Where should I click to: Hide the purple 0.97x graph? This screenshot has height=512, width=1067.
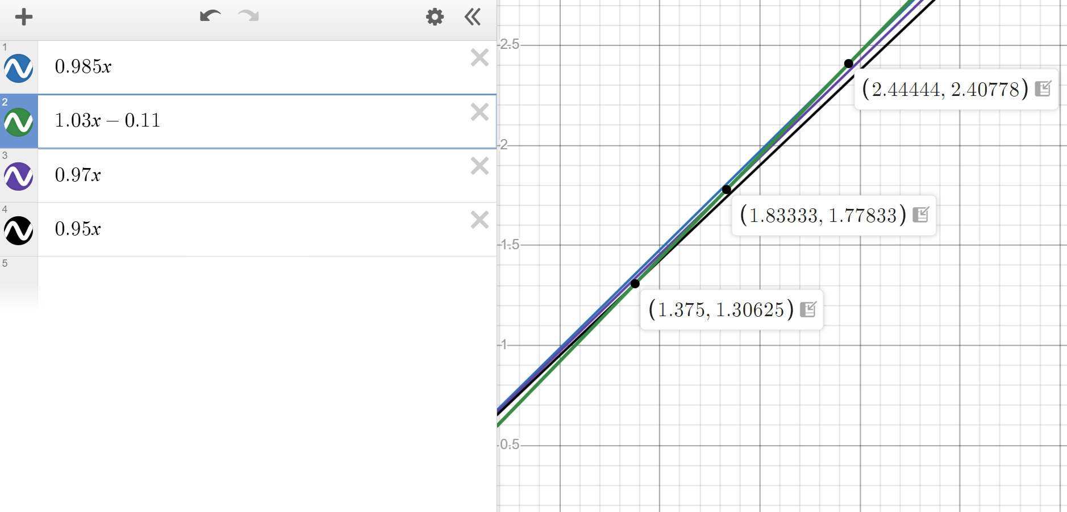tap(19, 177)
